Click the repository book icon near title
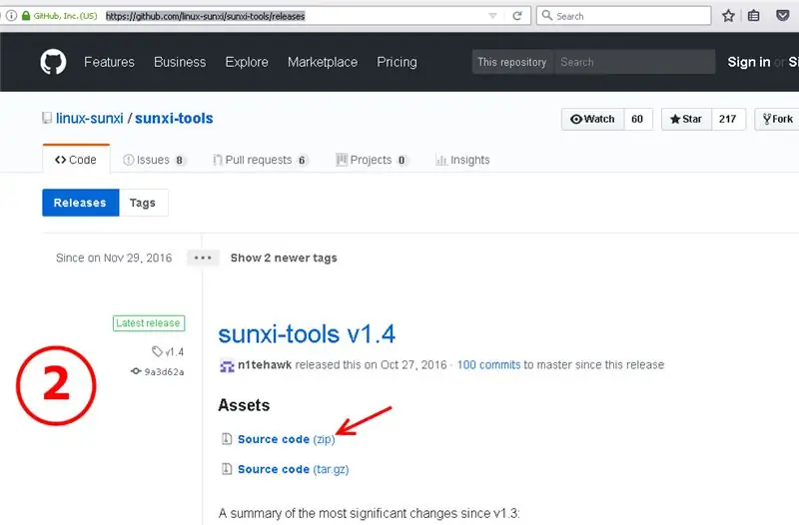The image size is (799, 525). [47, 118]
